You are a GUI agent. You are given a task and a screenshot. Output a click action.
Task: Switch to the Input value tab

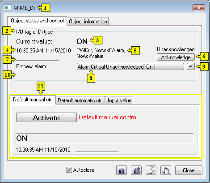(119, 100)
